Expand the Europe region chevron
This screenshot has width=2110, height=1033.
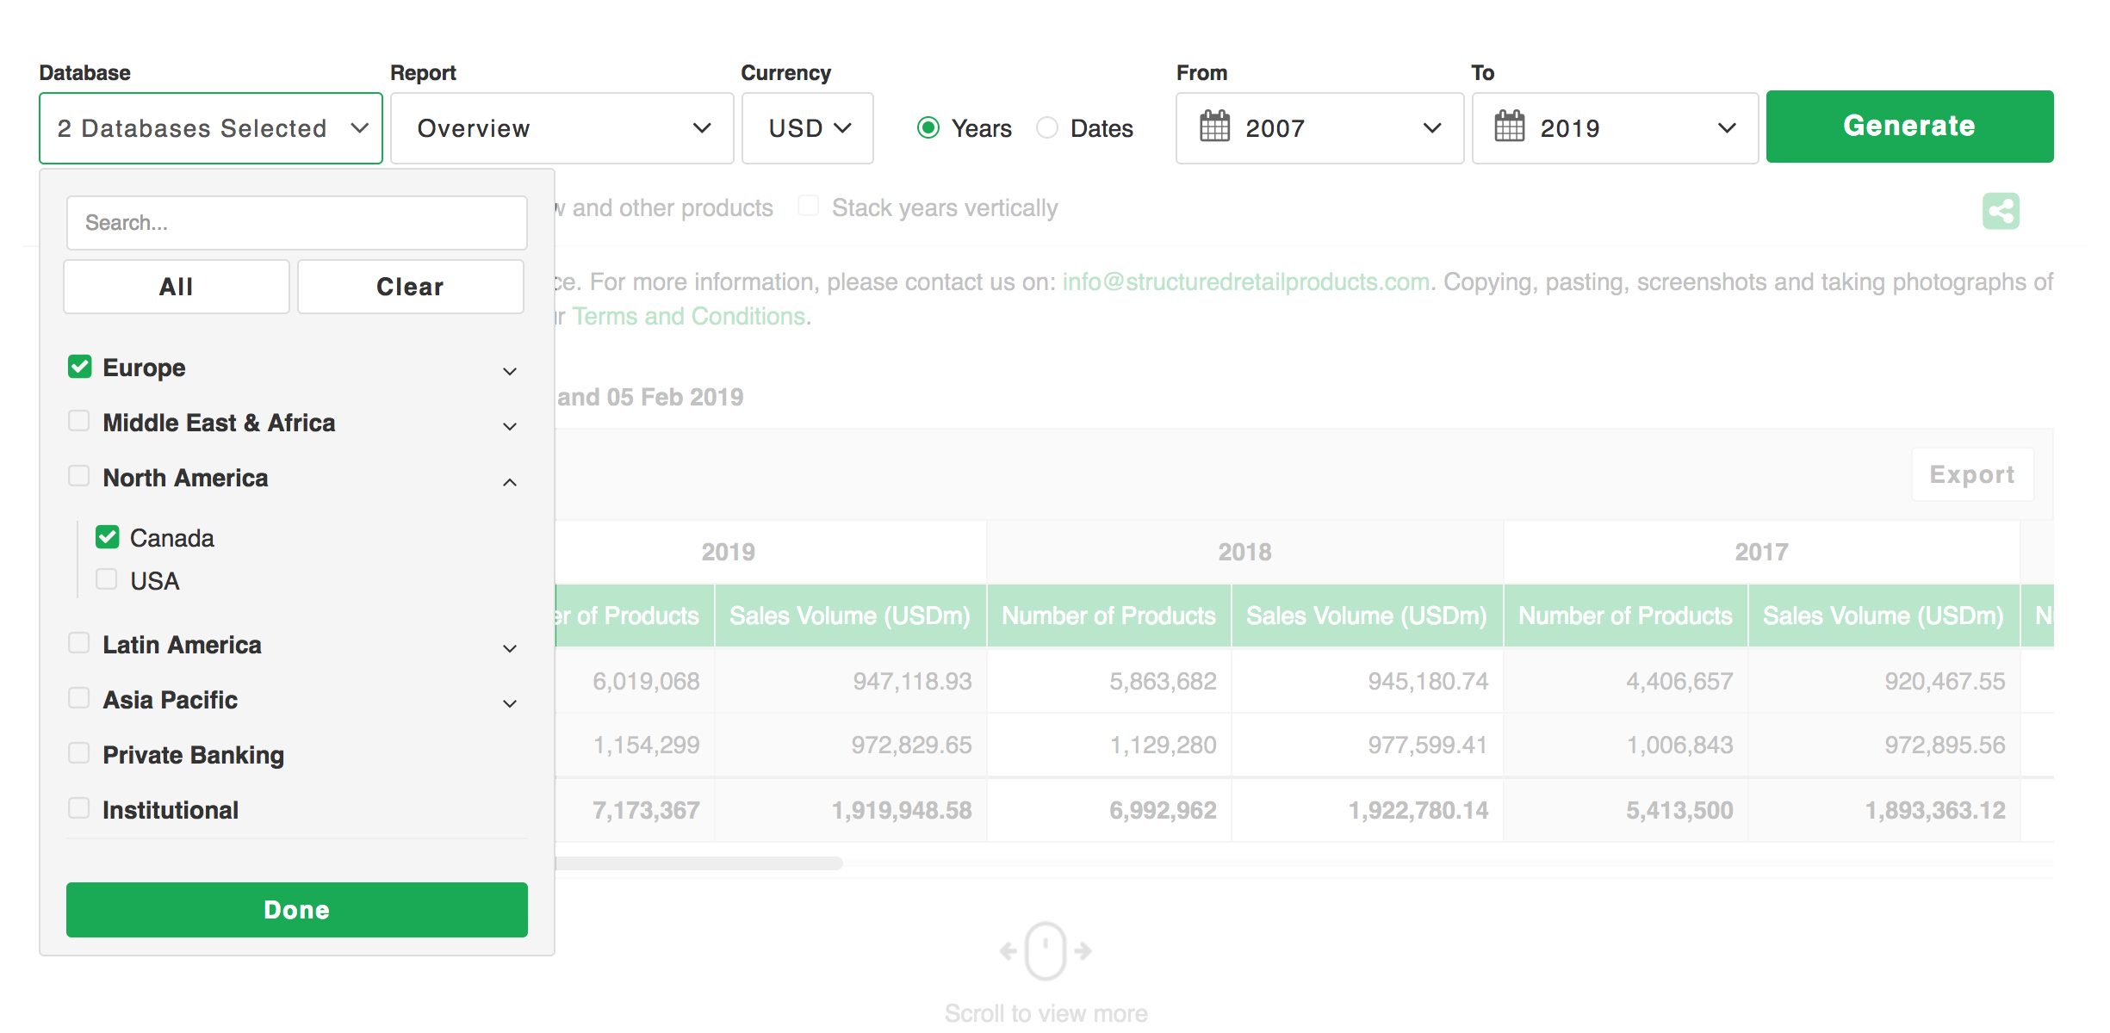510,372
